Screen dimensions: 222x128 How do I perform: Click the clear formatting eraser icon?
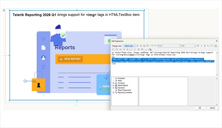click(113, 49)
